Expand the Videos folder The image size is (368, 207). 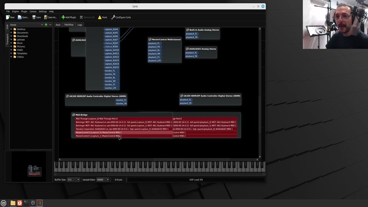(x=11, y=57)
